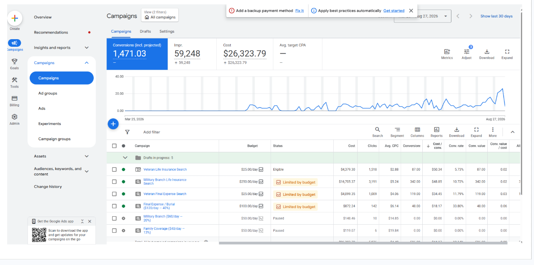Viewport: 534px width, 265px height.
Task: Open the date range dropdown
Action: (x=423, y=16)
